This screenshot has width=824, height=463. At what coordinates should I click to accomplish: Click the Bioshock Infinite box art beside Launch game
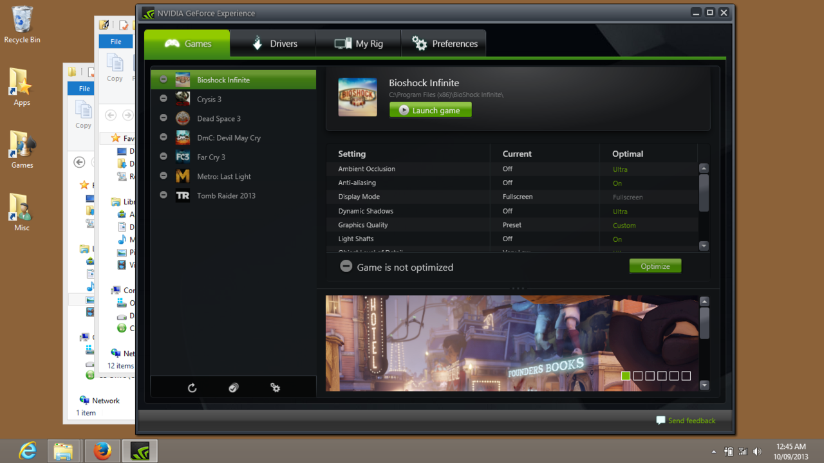coord(358,97)
